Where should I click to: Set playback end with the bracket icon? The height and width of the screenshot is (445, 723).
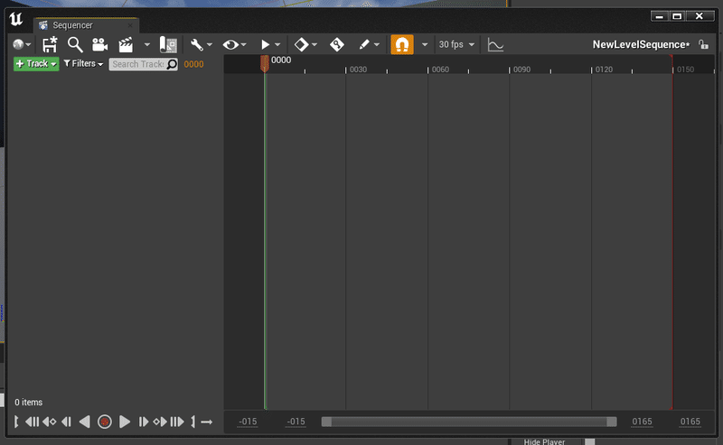tap(193, 422)
